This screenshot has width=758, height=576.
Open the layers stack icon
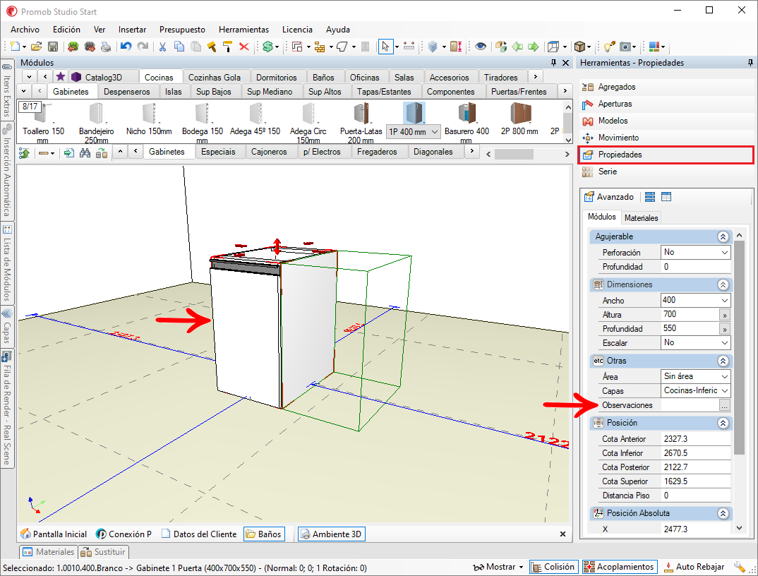[x=433, y=47]
